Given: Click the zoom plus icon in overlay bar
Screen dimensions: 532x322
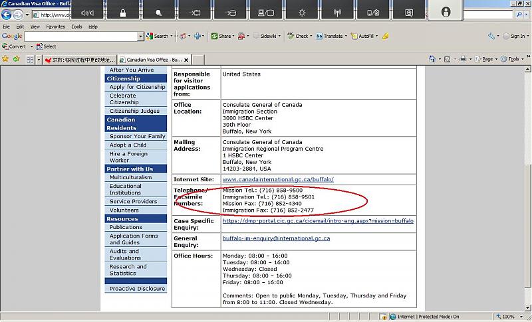Looking at the screenshot, I should [409, 13].
